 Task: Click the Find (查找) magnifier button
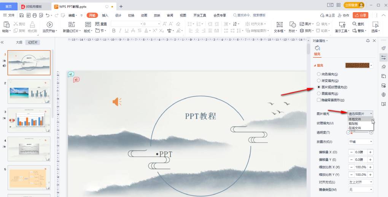click(358, 24)
